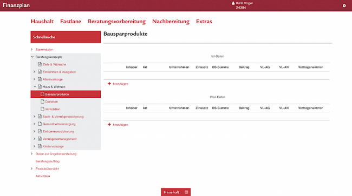Image resolution: width=352 pixels, height=196 pixels.
Task: Click the BS-Summe column header in Plan-Daten
Action: pos(220,108)
